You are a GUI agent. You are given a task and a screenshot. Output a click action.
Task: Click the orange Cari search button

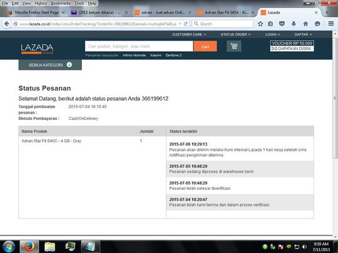(205, 46)
